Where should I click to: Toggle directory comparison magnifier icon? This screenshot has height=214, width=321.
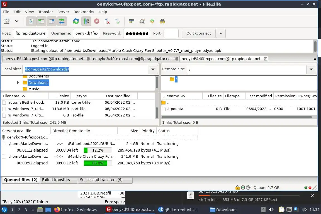tap(142, 21)
